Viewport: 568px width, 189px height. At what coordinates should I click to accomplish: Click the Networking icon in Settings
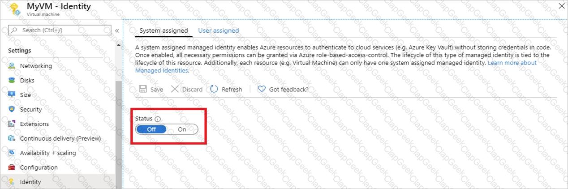click(12, 66)
